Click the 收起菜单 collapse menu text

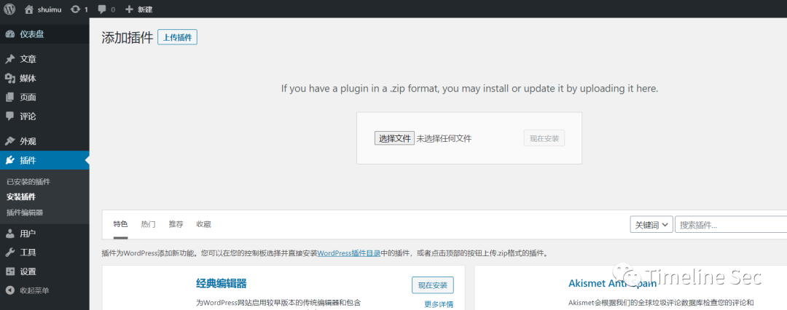(x=34, y=290)
